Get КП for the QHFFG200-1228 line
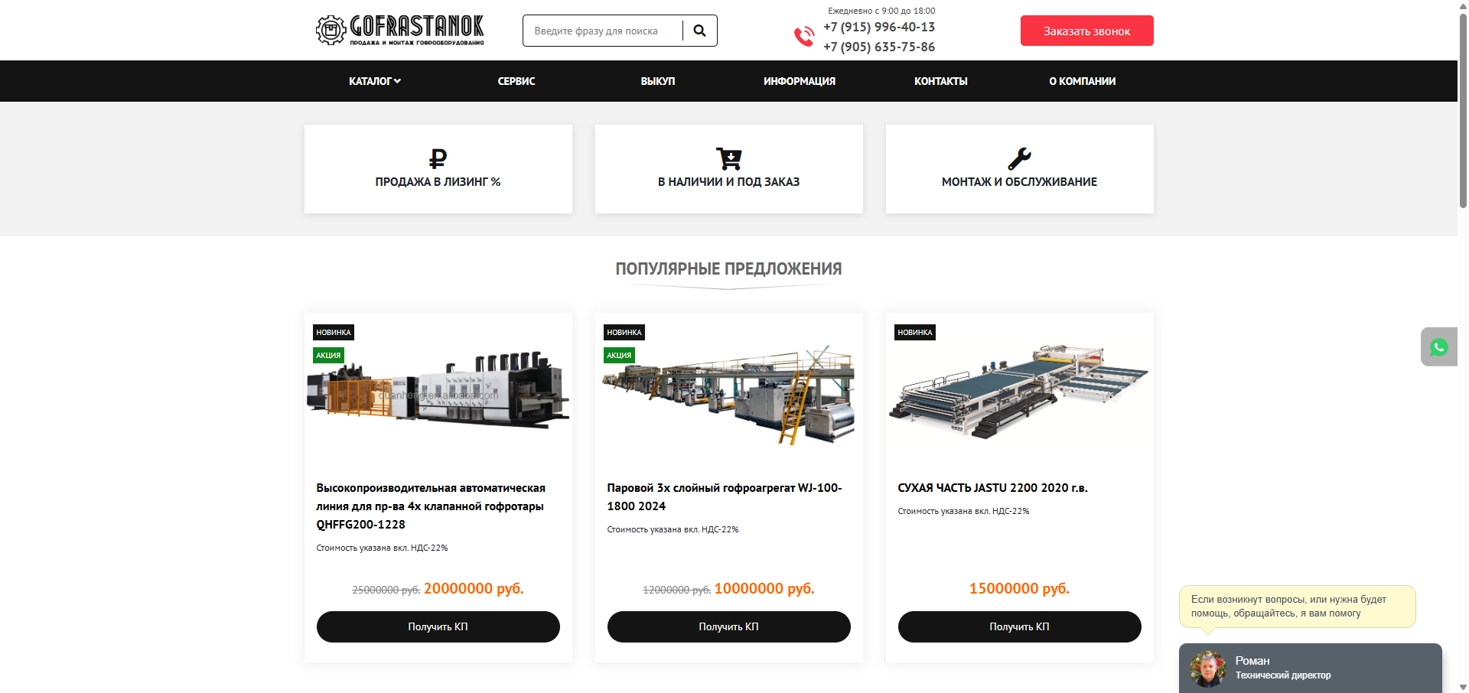 pyautogui.click(x=438, y=626)
